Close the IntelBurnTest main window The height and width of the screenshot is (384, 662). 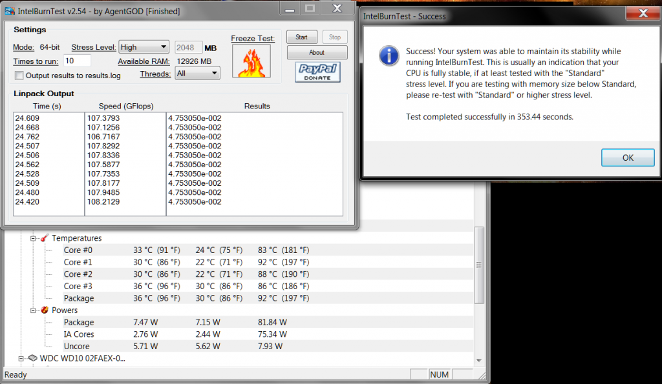pos(337,9)
